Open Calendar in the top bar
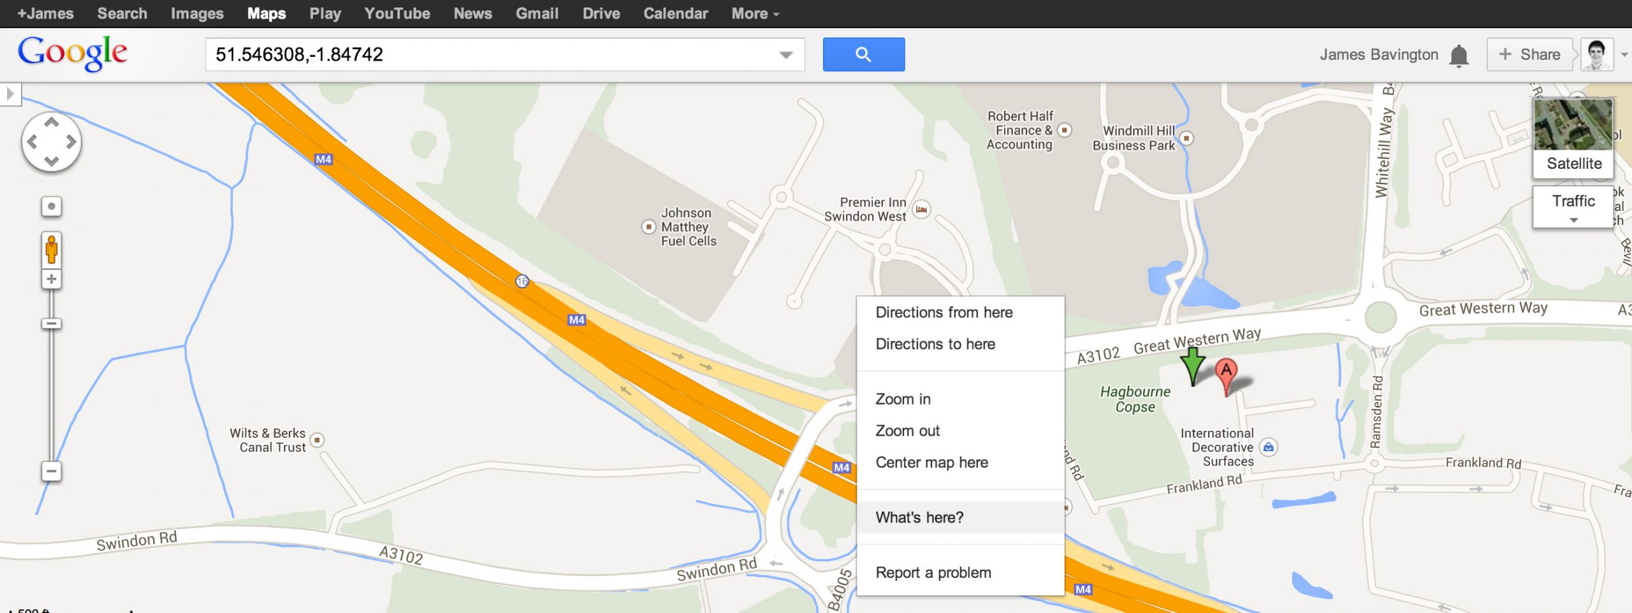 [x=676, y=13]
